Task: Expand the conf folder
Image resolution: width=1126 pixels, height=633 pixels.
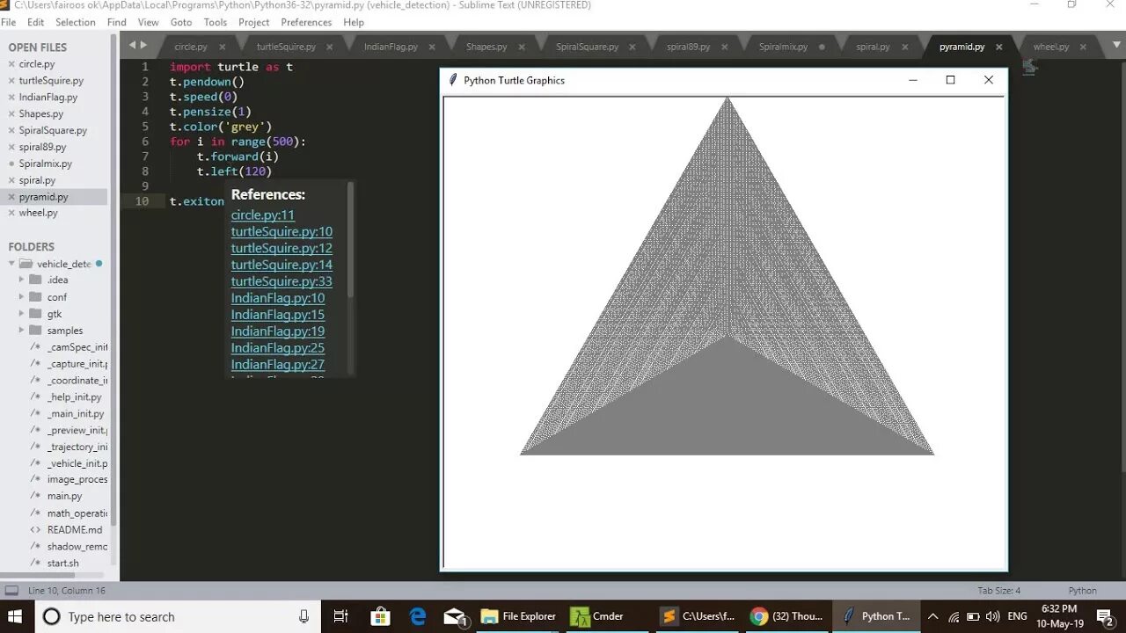Action: [22, 297]
